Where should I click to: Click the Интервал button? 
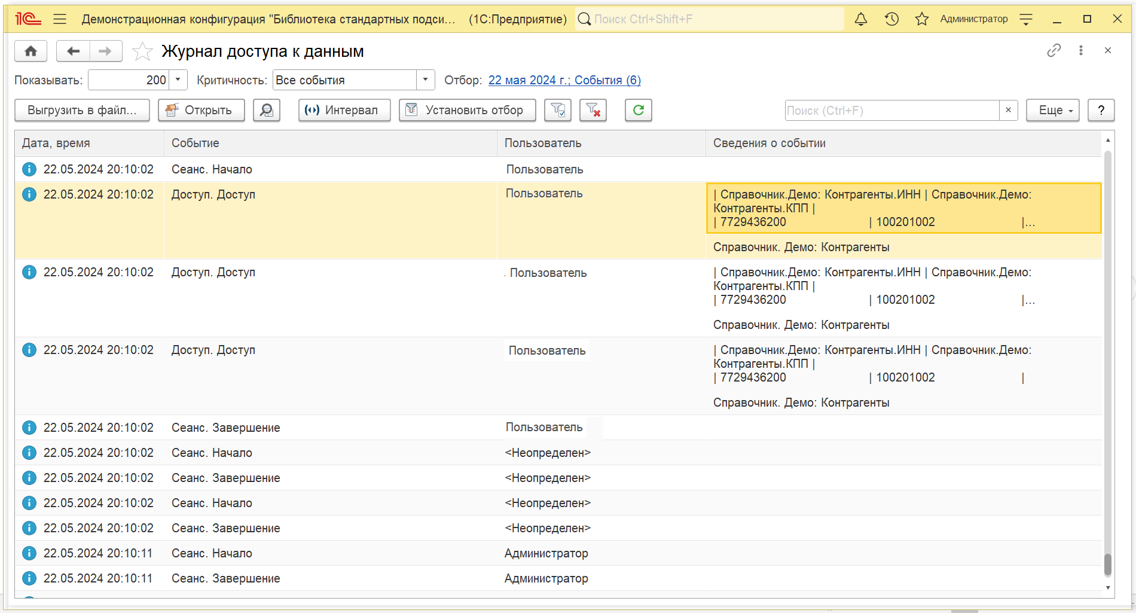(x=344, y=110)
